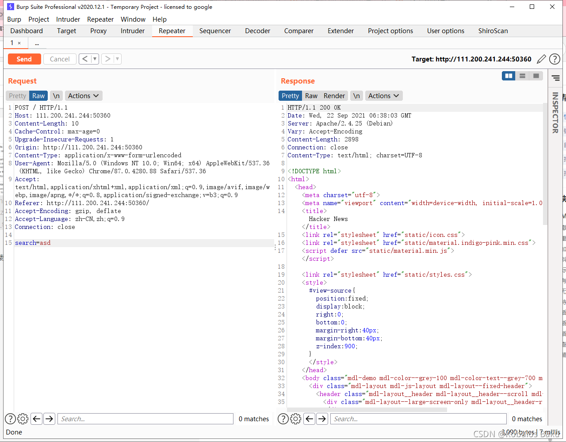This screenshot has width=566, height=442.
Task: Switch to the Dashboard tab
Action: pos(27,31)
